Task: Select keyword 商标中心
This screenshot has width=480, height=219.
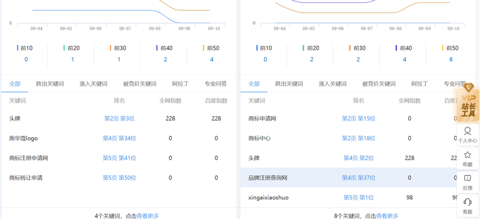Action: point(260,138)
